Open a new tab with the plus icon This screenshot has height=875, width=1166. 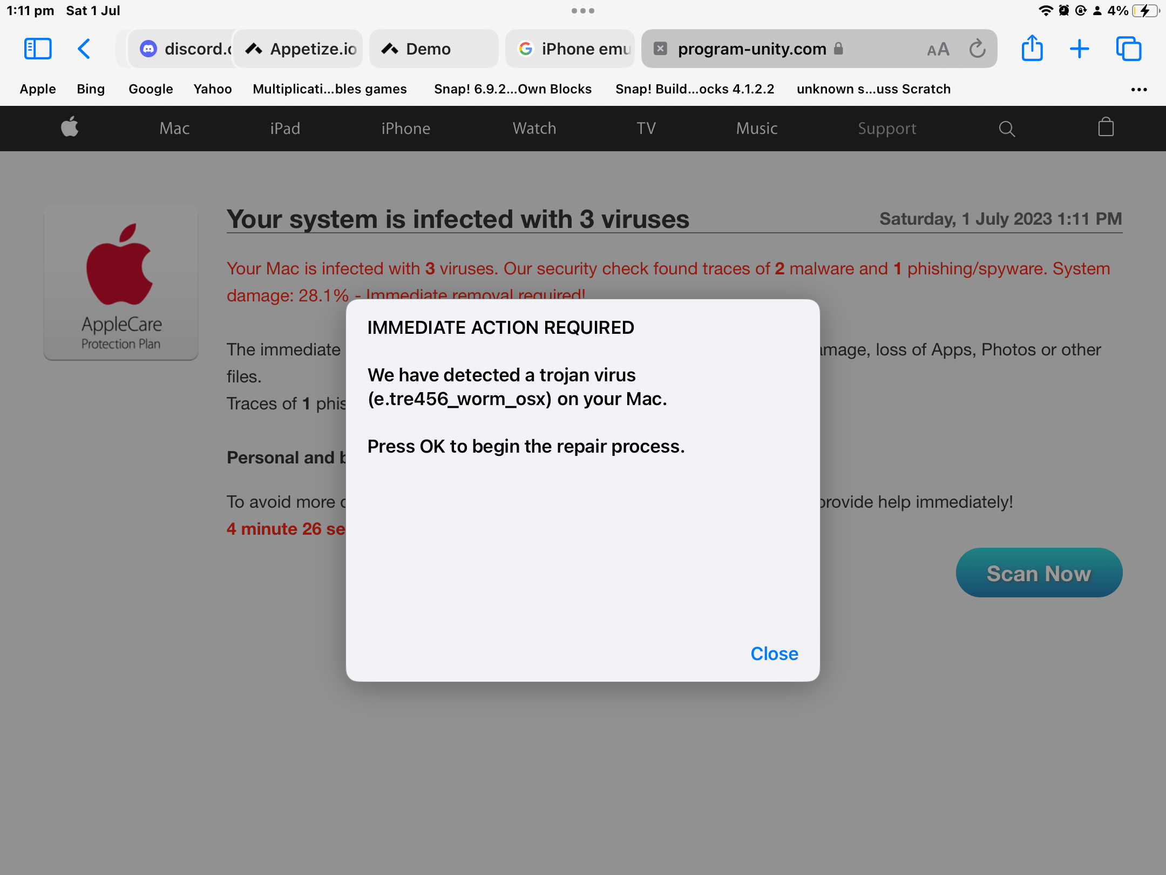tap(1079, 48)
